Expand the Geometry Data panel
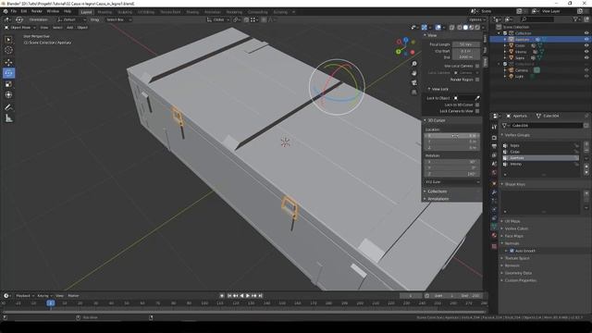Viewport: 592px width, 333px height. pyautogui.click(x=518, y=273)
